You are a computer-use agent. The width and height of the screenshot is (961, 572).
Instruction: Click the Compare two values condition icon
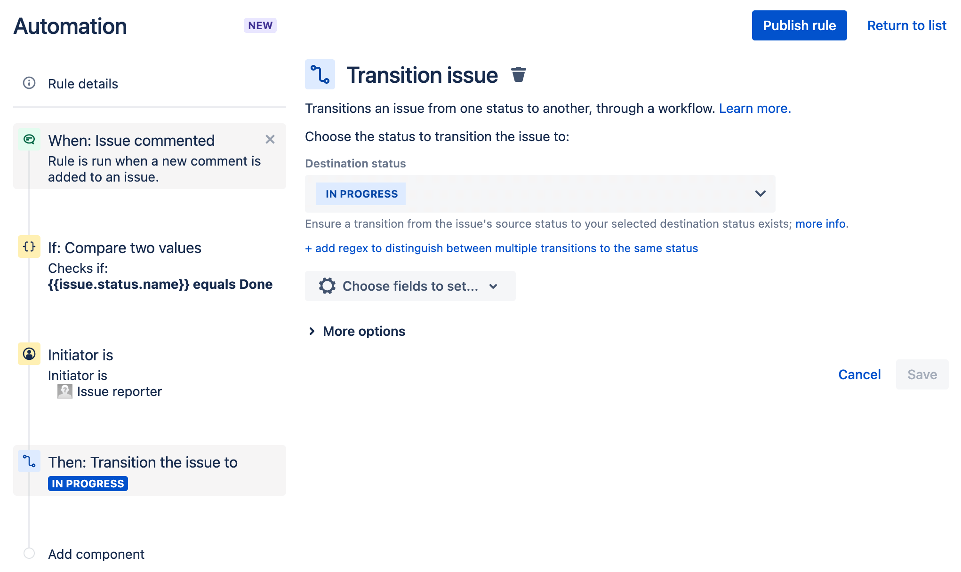click(x=28, y=247)
